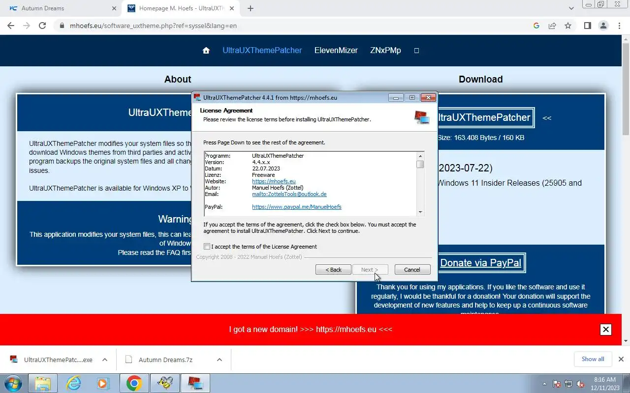The image size is (630, 393).
Task: Check I accept the License Agreement terms
Action: point(207,247)
